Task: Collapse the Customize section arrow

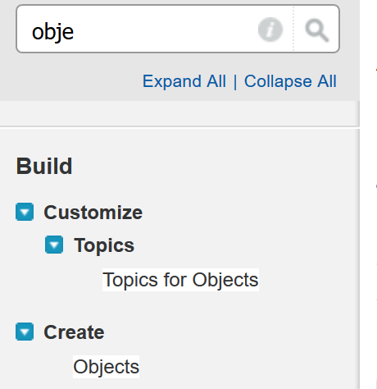Action: pos(25,212)
